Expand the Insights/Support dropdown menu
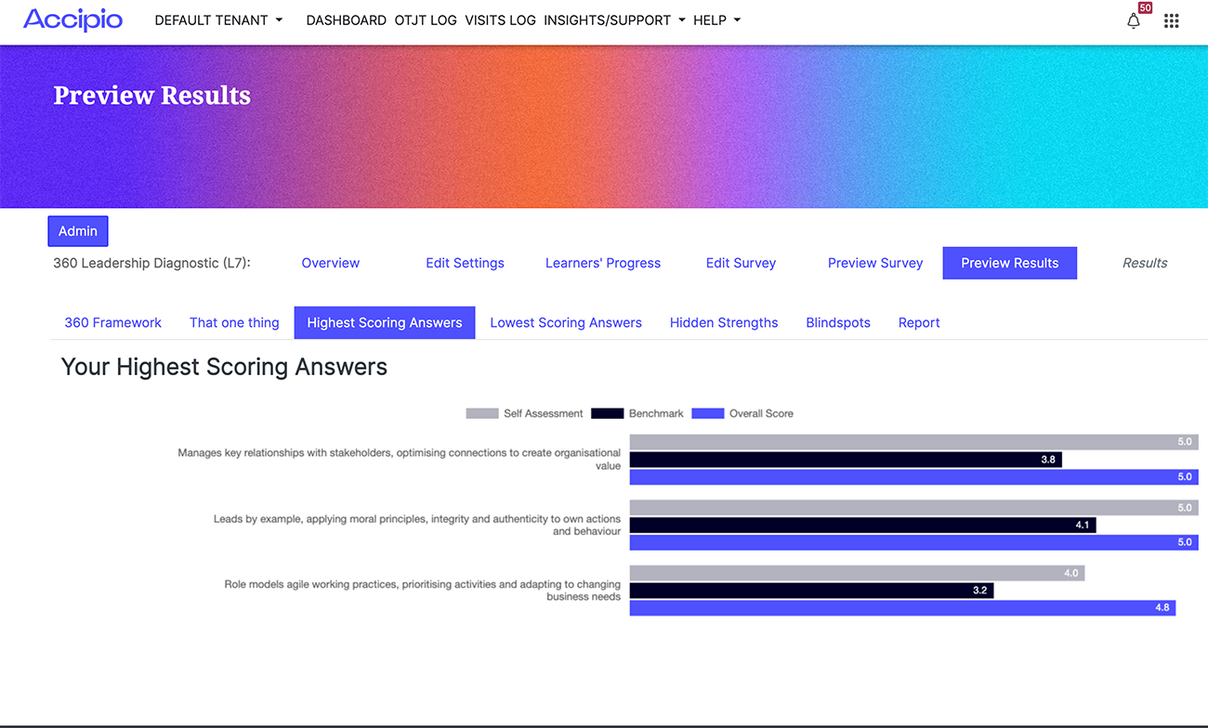Screen dimensions: 1208x728 613,20
